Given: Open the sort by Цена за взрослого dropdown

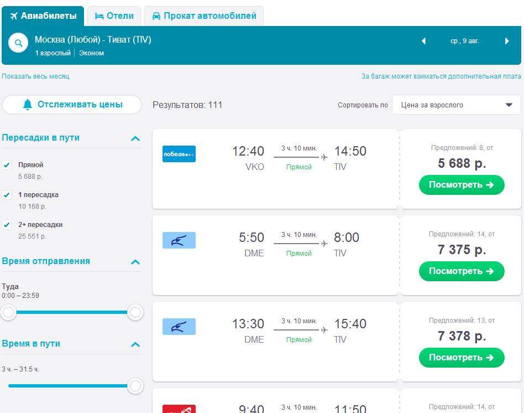Looking at the screenshot, I should click(456, 105).
